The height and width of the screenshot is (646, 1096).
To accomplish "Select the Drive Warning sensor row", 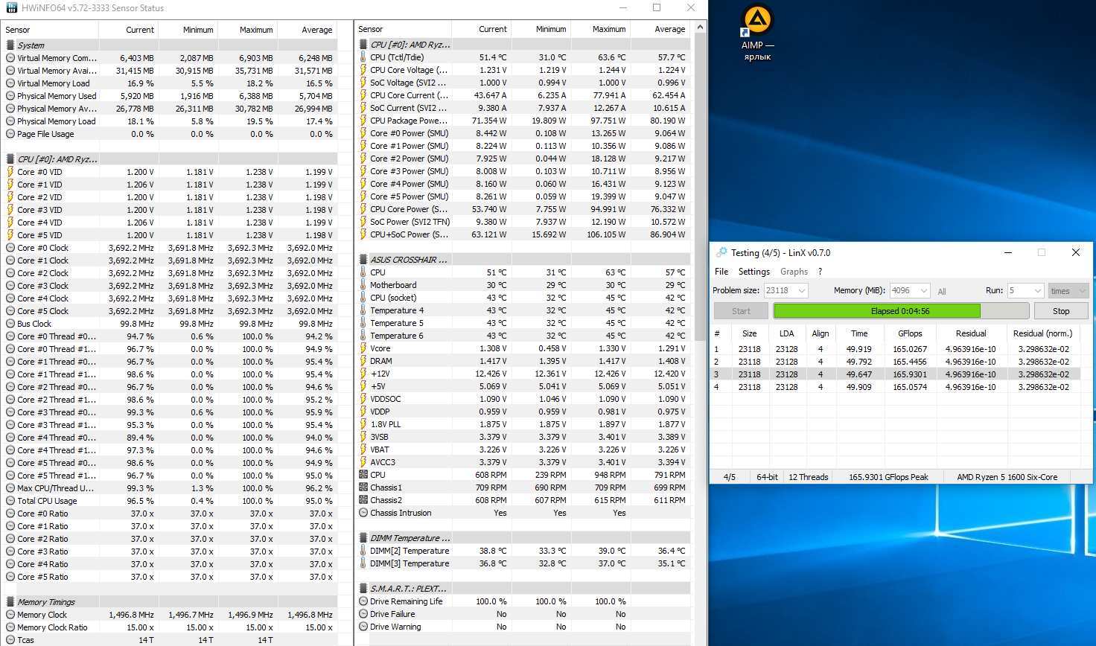I will [523, 627].
